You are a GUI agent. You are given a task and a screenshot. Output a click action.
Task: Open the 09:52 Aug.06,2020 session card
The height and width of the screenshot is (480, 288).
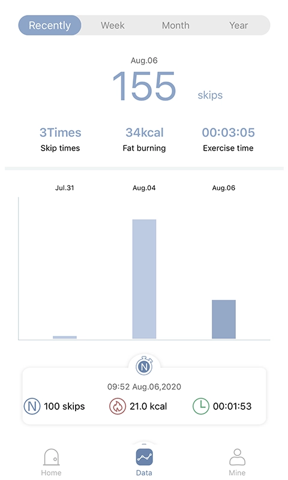pyautogui.click(x=144, y=396)
